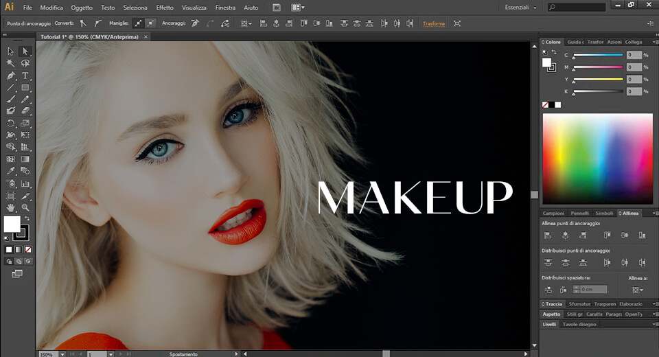Open the Effetto menu

coord(165,8)
